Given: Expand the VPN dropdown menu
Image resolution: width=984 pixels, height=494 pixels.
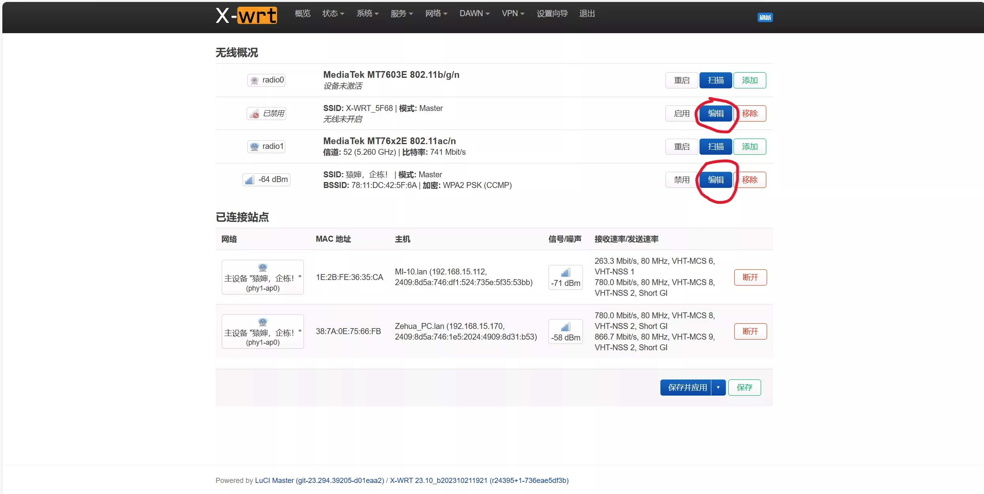Looking at the screenshot, I should (513, 14).
